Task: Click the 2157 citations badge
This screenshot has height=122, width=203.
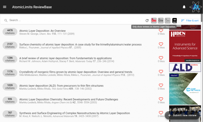Action: 10,45
